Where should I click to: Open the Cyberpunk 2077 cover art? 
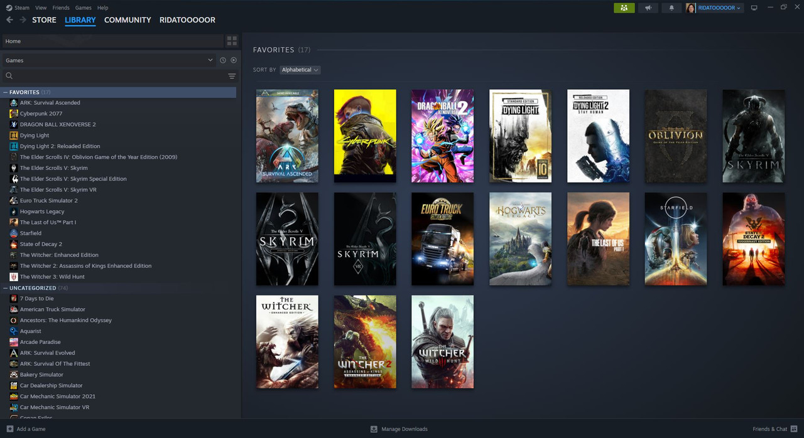coord(365,136)
